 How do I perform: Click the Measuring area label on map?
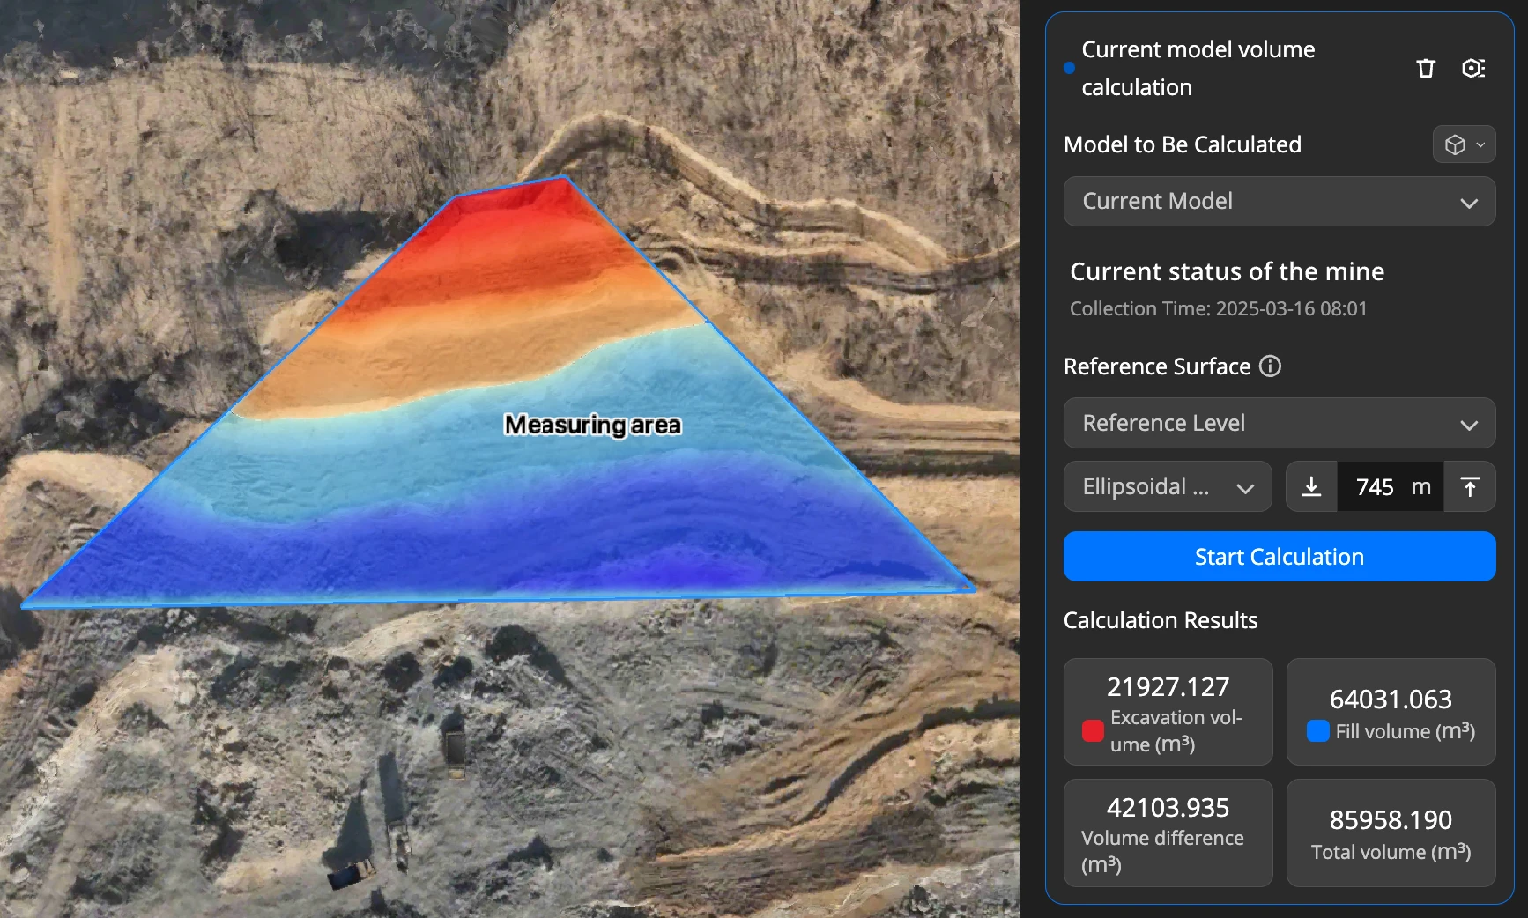tap(592, 425)
